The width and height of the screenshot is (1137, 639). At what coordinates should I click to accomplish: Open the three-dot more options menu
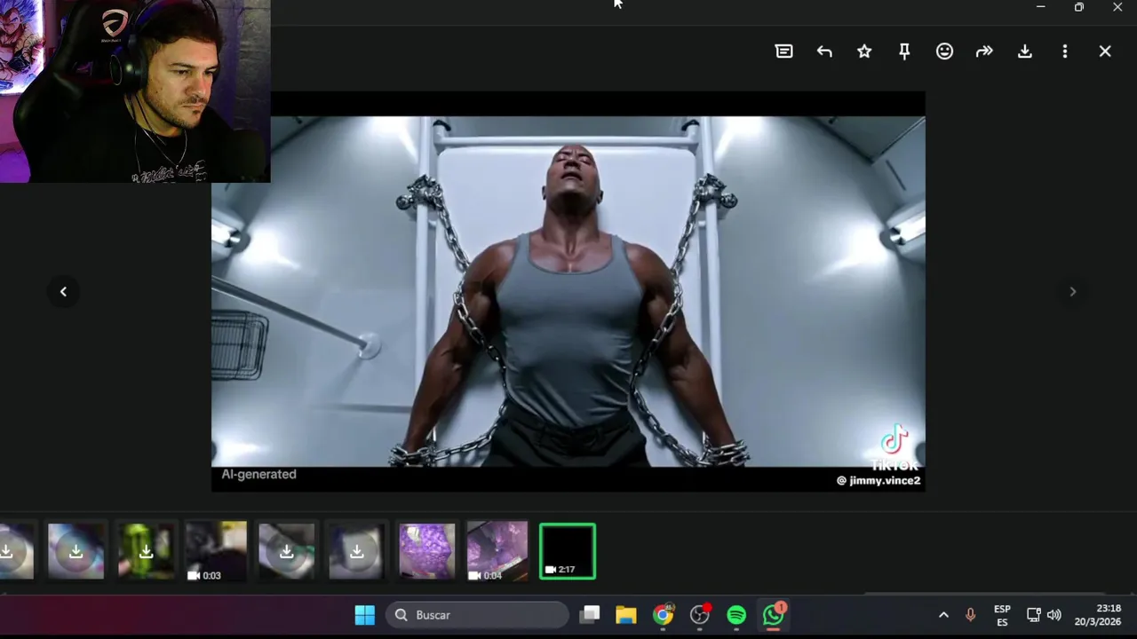[1064, 51]
